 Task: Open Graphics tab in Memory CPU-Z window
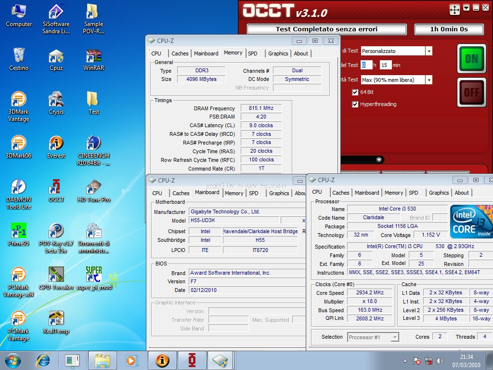pyautogui.click(x=278, y=53)
